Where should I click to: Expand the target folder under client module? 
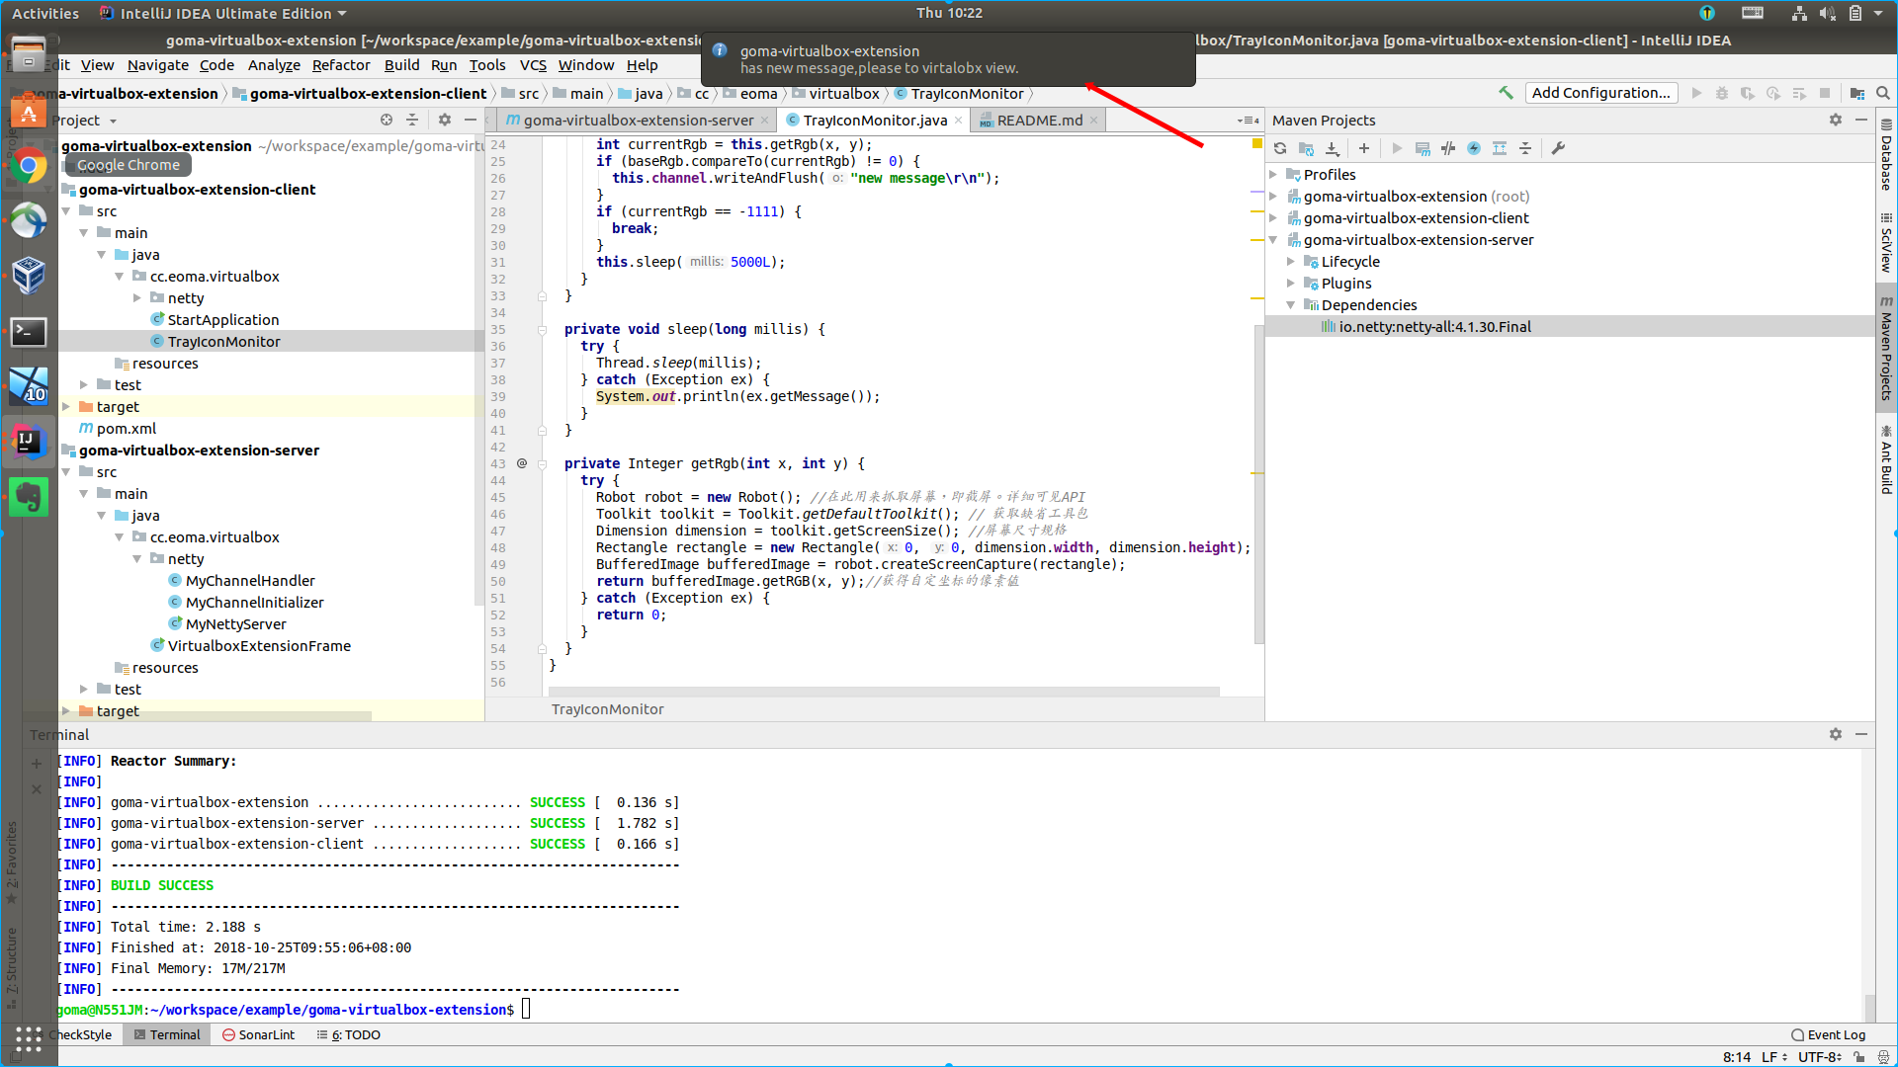click(66, 407)
